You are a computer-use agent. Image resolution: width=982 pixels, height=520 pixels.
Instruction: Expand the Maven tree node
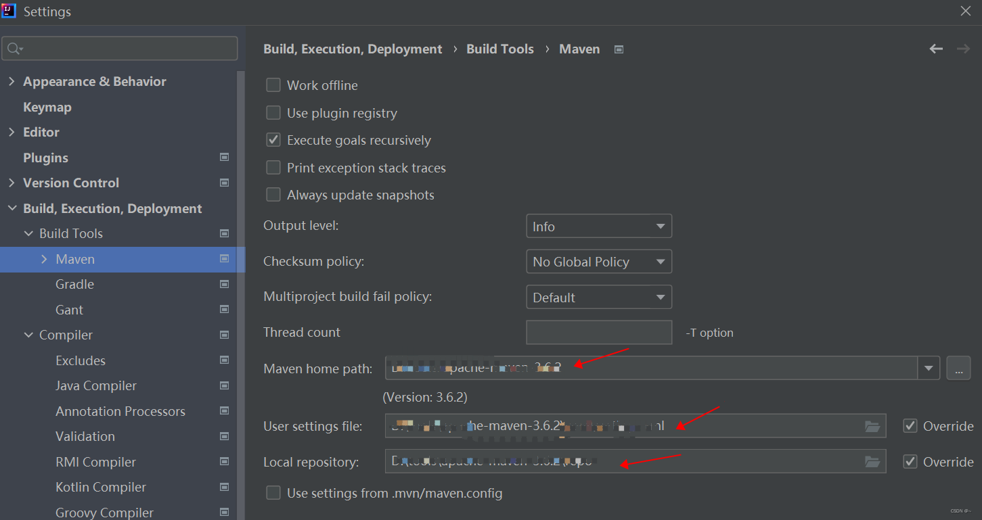click(45, 259)
